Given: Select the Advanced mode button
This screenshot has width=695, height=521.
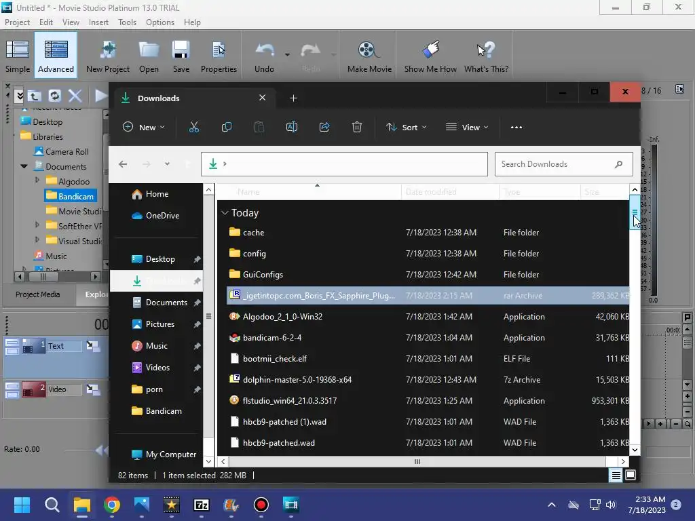Looking at the screenshot, I should pos(56,56).
